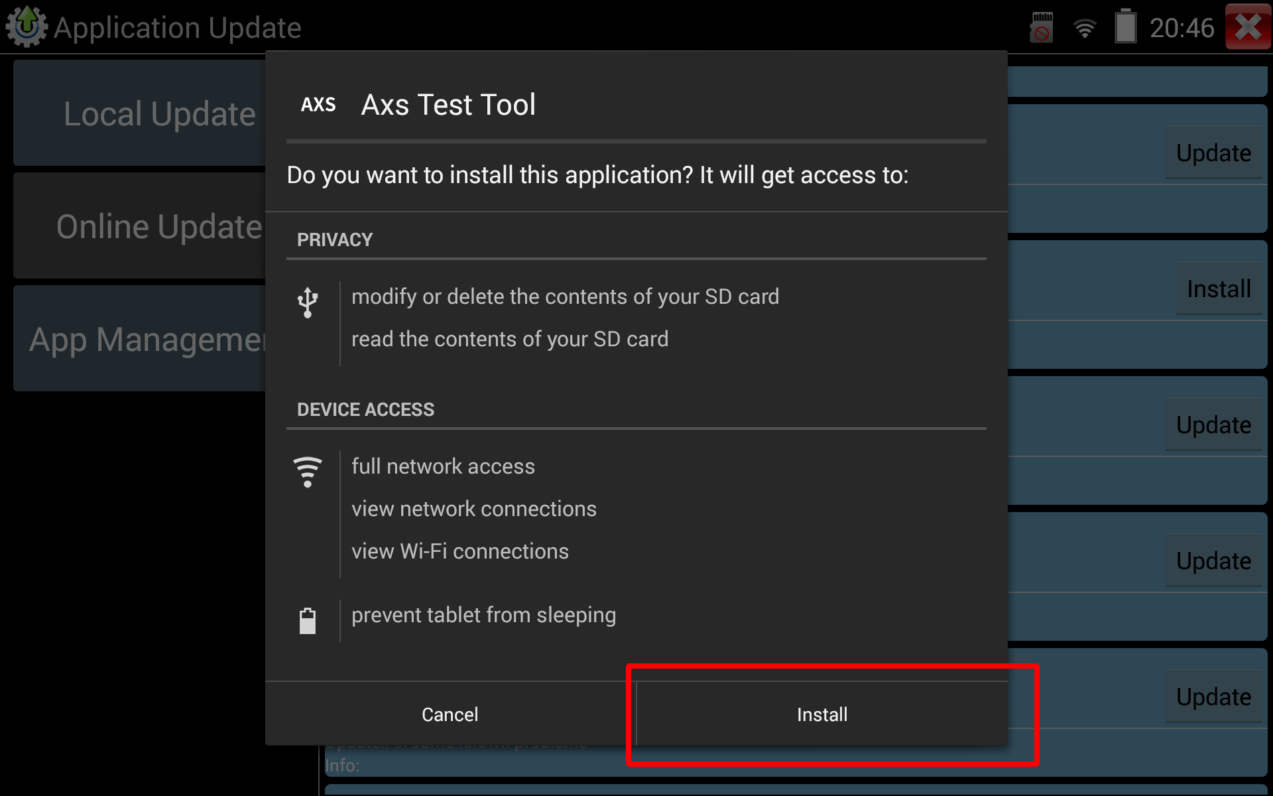Click the clock showing 20:46
The height and width of the screenshot is (796, 1273).
click(1182, 28)
